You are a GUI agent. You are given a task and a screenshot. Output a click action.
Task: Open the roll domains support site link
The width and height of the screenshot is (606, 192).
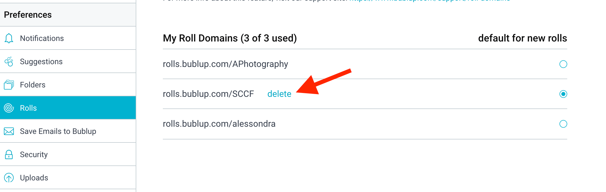pyautogui.click(x=429, y=1)
